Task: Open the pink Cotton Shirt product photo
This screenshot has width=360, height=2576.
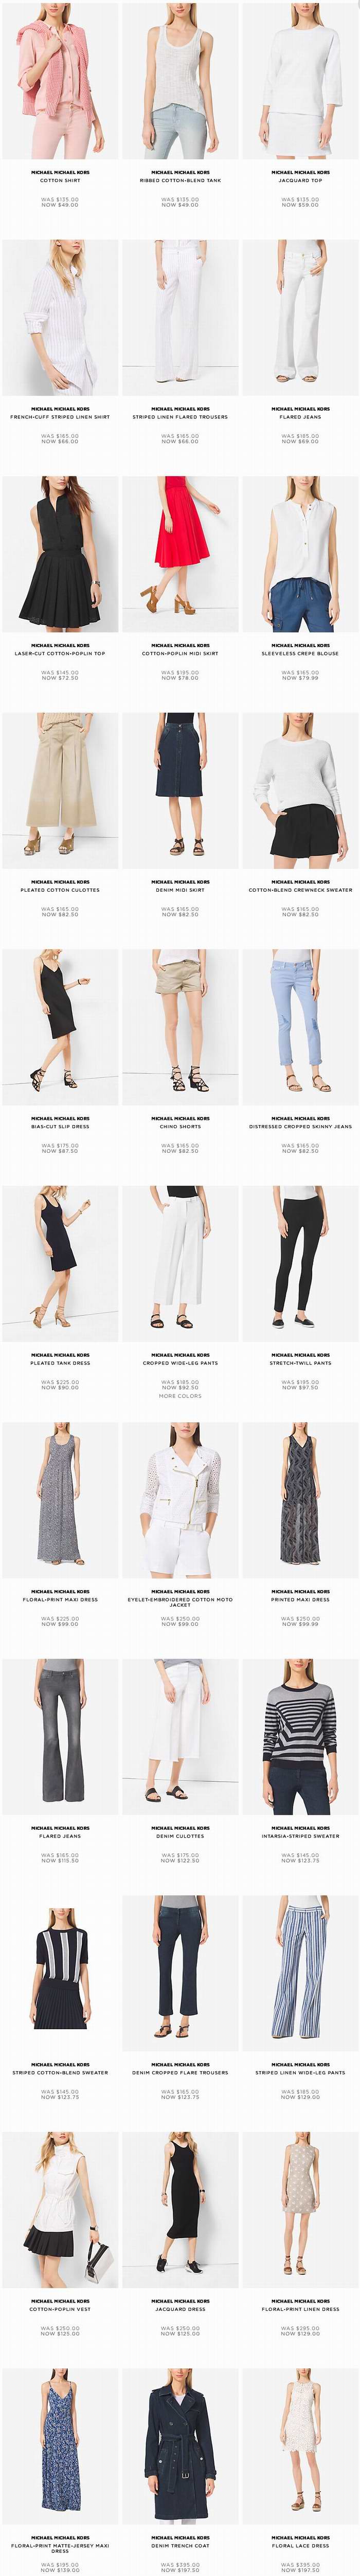Action: pyautogui.click(x=60, y=80)
